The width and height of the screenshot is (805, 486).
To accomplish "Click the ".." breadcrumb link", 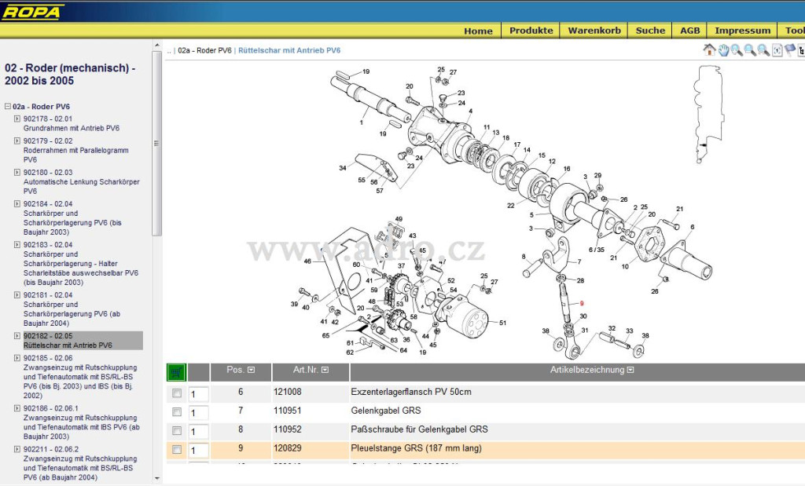I will [169, 51].
